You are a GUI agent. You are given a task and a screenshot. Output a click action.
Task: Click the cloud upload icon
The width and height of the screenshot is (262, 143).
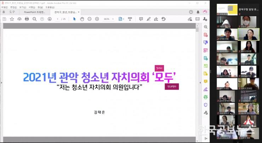(x=19, y=19)
